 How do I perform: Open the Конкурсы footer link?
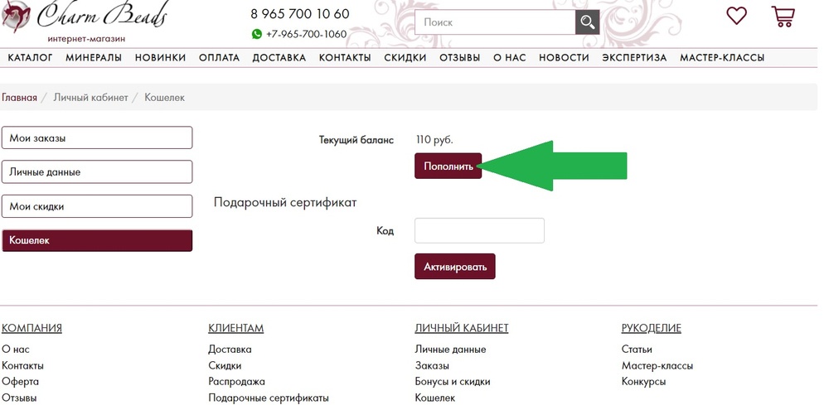pyautogui.click(x=643, y=381)
